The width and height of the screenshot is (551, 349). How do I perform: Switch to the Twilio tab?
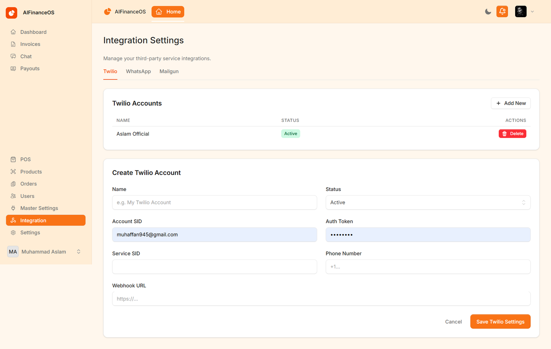[110, 72]
